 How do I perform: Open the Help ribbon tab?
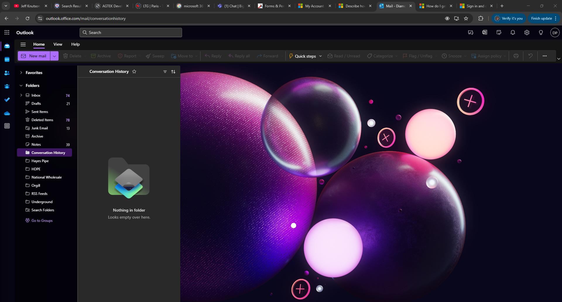(x=76, y=44)
